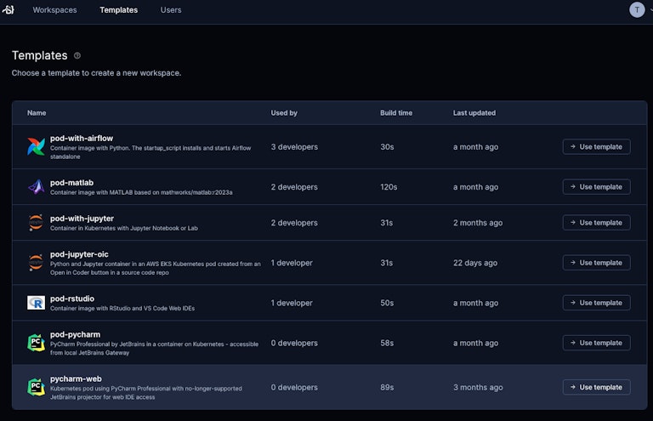
Task: Click the pod-matlab template icon
Action: [x=36, y=187]
